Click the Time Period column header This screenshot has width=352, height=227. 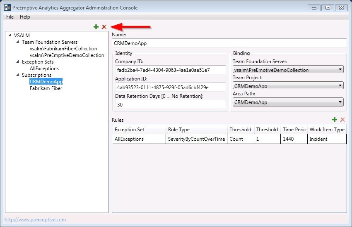point(294,130)
